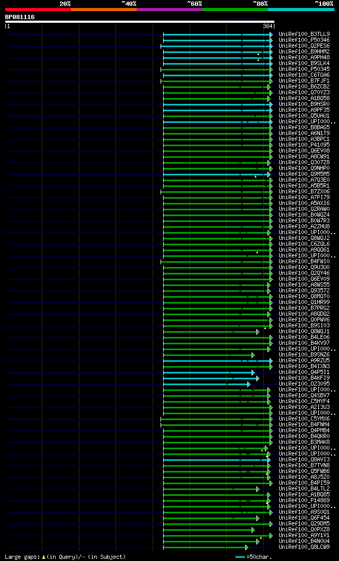Select the UniRef100_B4FNM4 label
This screenshot has height=561, width=339.
305,425
